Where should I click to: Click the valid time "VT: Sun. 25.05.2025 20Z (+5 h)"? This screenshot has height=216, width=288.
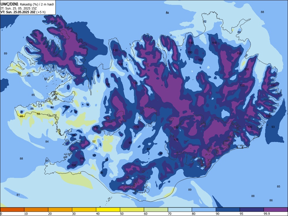[23, 12]
